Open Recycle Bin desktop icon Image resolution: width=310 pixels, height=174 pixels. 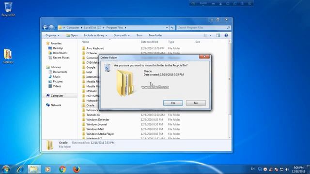pos(8,9)
